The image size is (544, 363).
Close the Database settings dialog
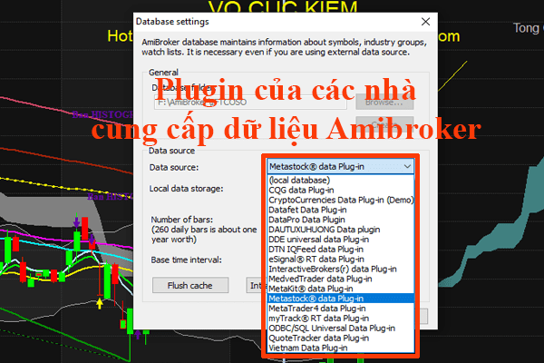pyautogui.click(x=425, y=22)
